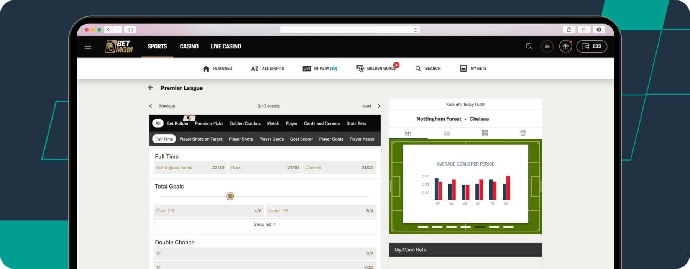This screenshot has width=690, height=269.
Task: Select Golden Combos filter
Action: [x=245, y=123]
